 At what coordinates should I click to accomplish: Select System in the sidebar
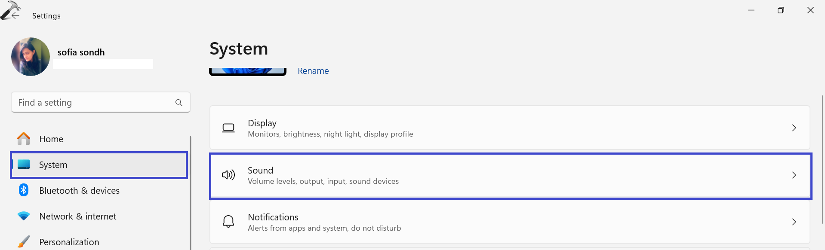[x=53, y=165]
